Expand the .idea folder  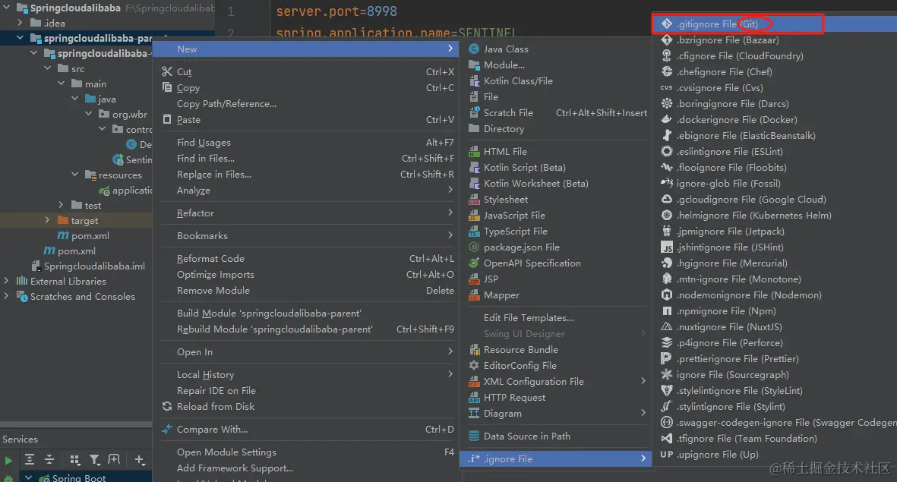20,23
